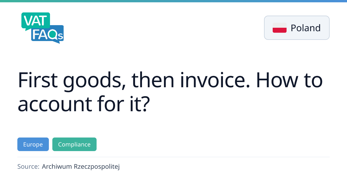The image size is (347, 182).
Task: Click the "Source:" label
Action: [28, 166]
